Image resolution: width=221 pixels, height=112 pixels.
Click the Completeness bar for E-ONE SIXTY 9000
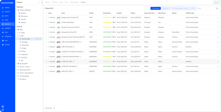pos(107,62)
